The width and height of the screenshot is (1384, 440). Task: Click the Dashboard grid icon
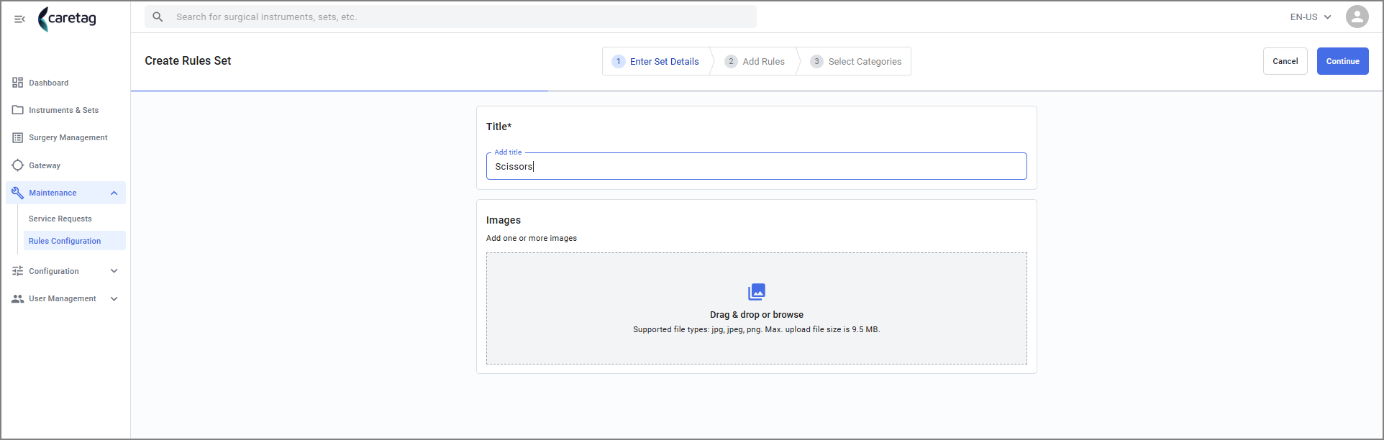pos(18,83)
